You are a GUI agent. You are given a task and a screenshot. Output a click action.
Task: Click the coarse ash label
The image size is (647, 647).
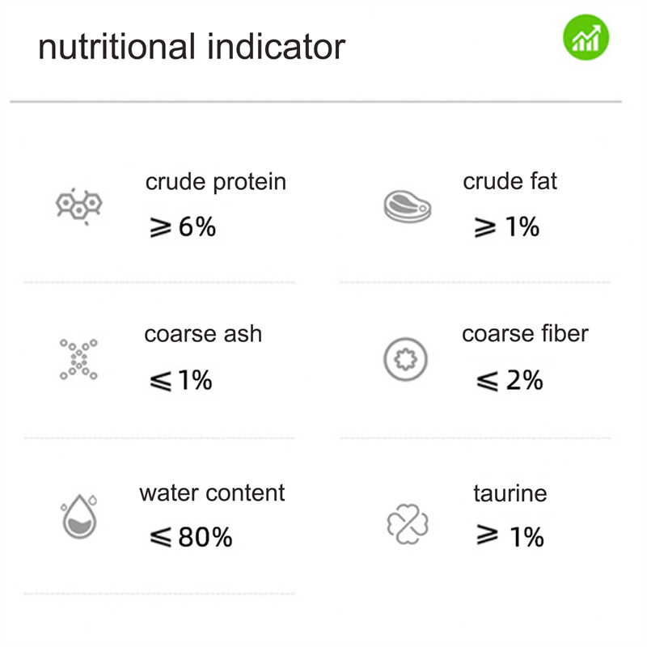click(203, 333)
